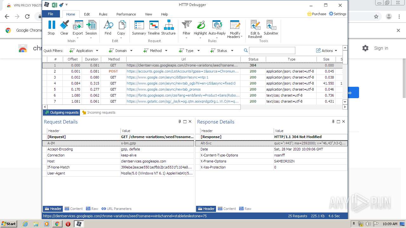Select the POST accounts.google.com ListAccounts request
The width and height of the screenshot is (406, 228).
[x=192, y=71]
